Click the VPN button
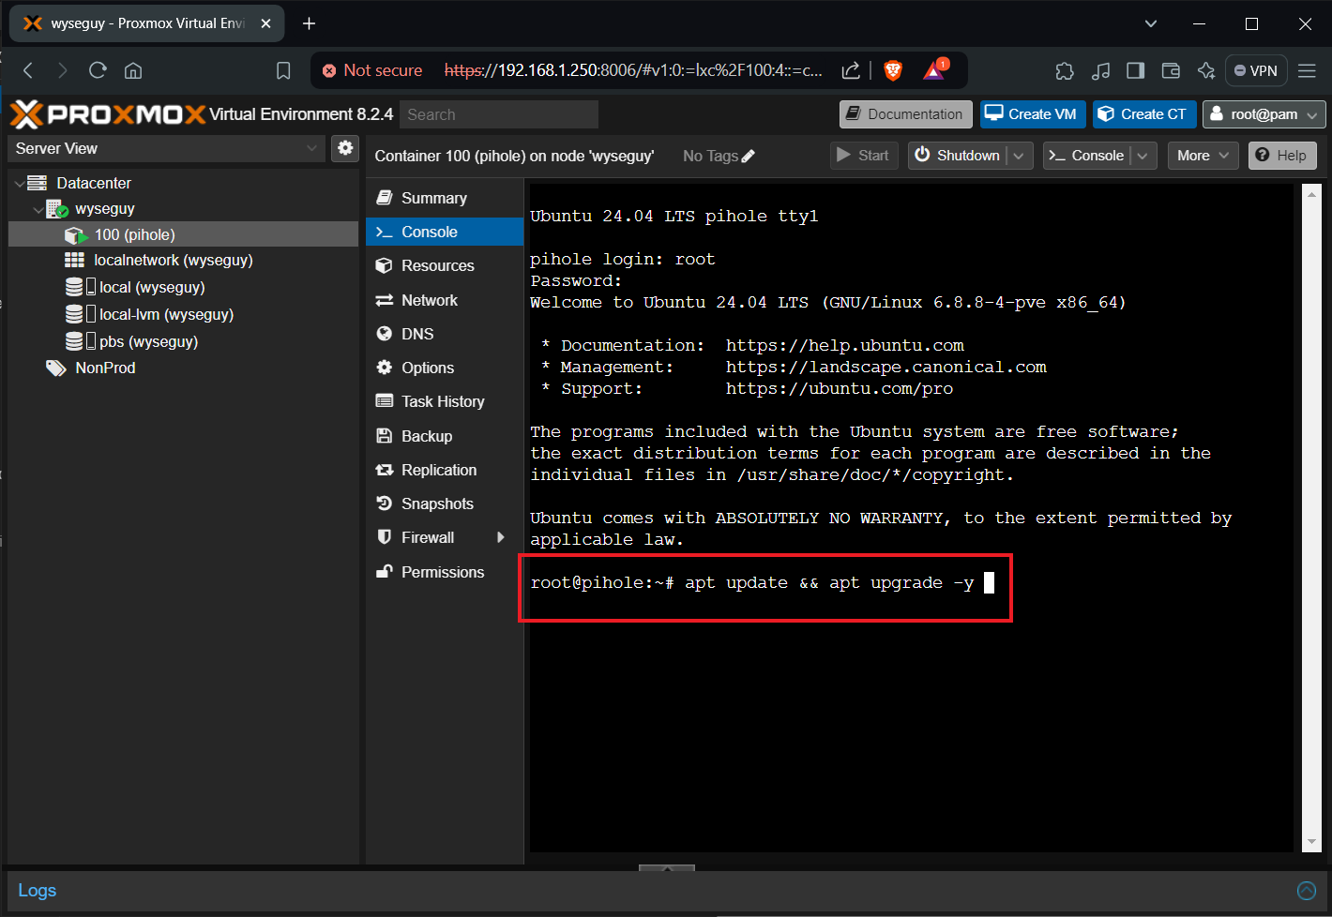This screenshot has height=917, width=1332. (1256, 70)
